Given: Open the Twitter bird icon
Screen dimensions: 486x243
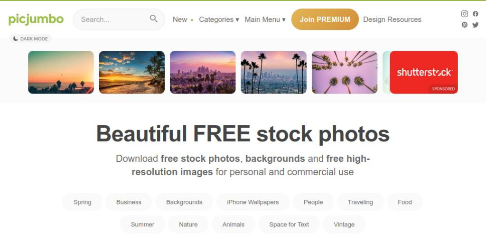Looking at the screenshot, I should [x=476, y=25].
